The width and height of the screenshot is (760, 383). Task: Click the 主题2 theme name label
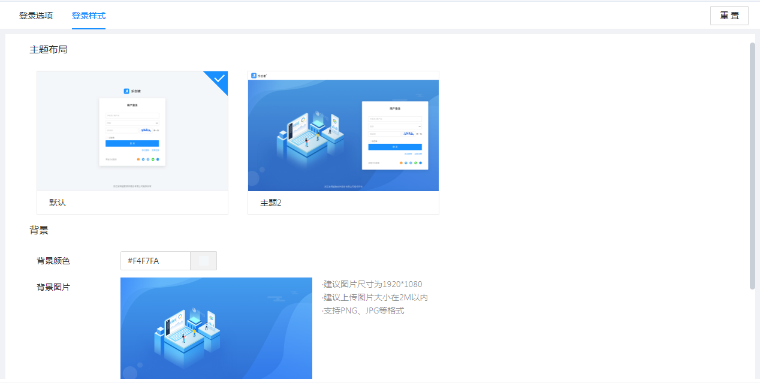pos(271,203)
